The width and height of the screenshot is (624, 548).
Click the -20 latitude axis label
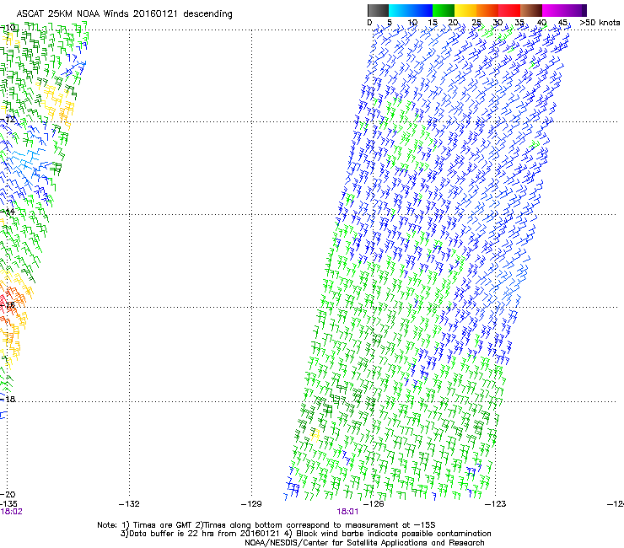point(8,495)
